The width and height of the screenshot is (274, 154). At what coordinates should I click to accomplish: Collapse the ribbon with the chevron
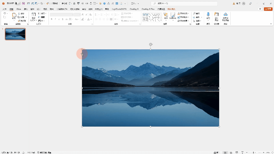point(271,24)
